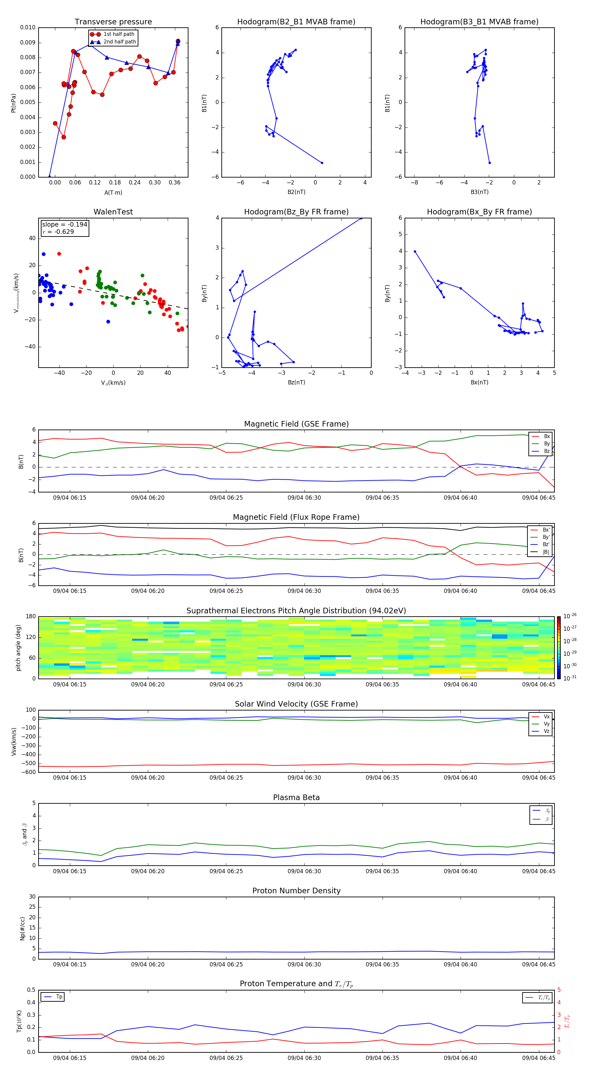Viewport: 593px width, 1087px height.
Task: Click the 'Magnetic Field (GSE Frame)' title
Action: click(x=296, y=424)
